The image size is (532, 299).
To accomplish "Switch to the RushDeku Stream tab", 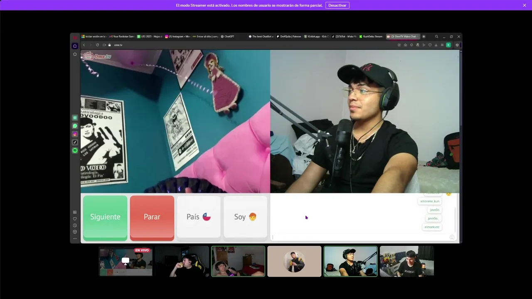I will click(371, 37).
